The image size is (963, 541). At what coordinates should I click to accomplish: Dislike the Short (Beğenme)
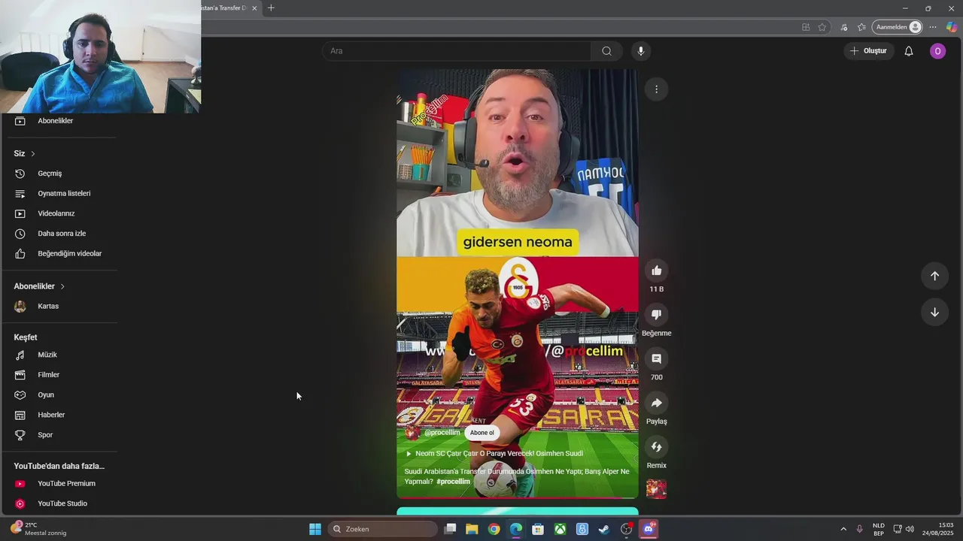(656, 315)
